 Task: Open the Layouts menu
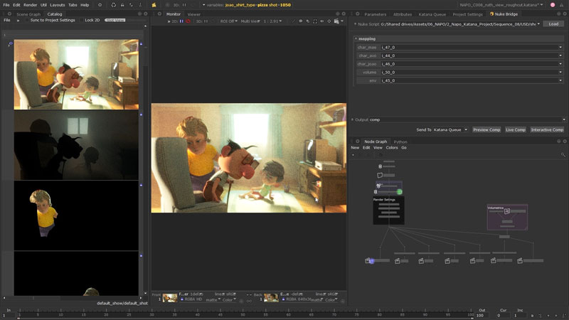coord(58,5)
